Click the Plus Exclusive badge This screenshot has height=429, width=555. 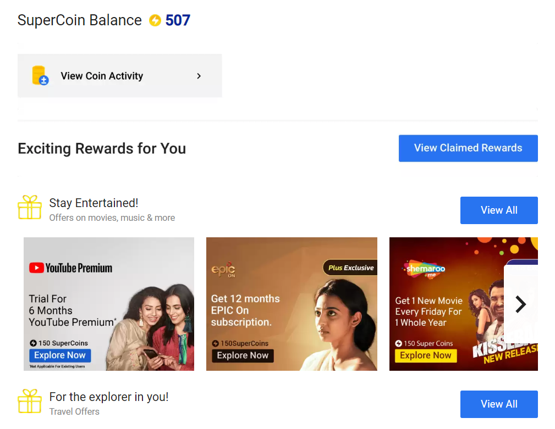[x=350, y=268]
